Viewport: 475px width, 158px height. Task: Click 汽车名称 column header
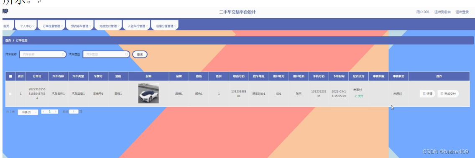[x=58, y=76]
